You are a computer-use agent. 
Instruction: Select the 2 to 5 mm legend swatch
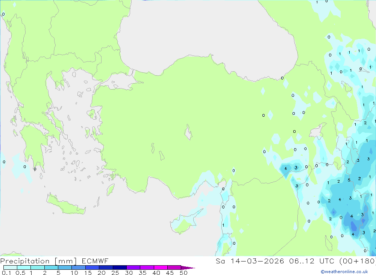point(51,267)
